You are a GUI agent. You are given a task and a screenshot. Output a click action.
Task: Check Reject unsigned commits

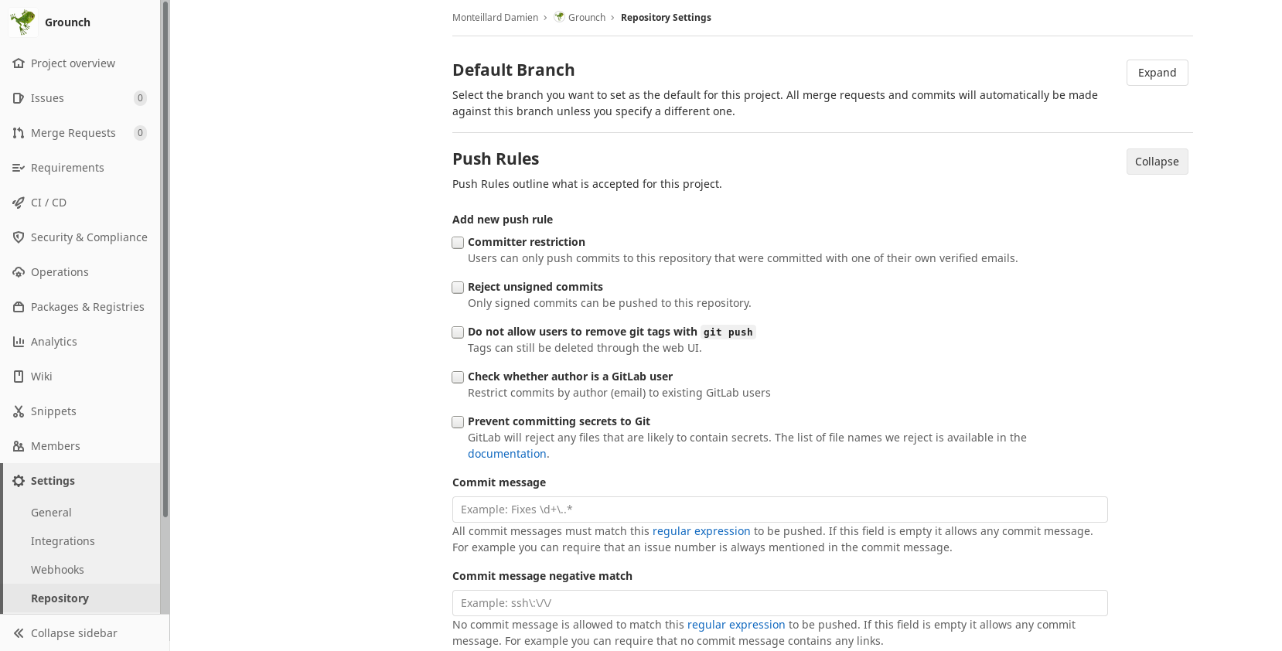coord(458,288)
